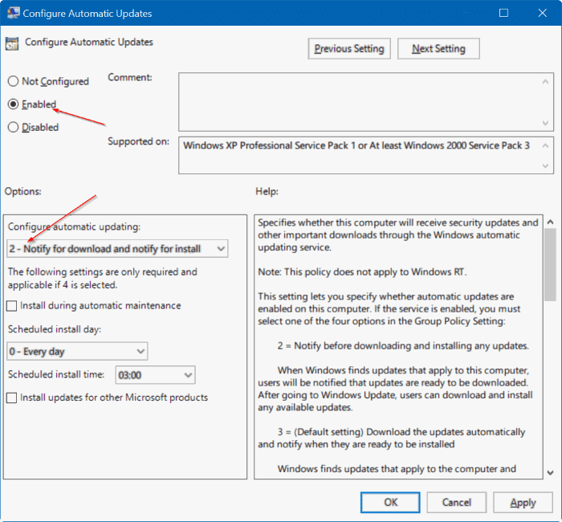Click the Help pane scroll up arrow

(551, 222)
